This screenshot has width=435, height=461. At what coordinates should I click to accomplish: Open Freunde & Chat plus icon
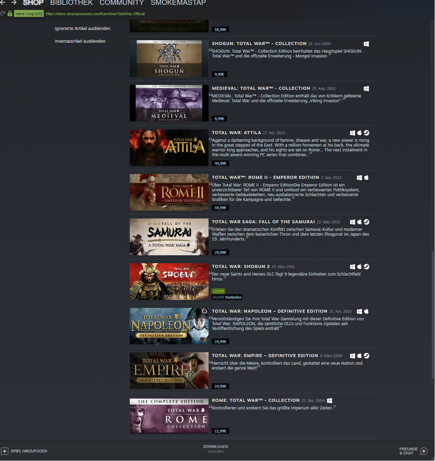coord(424,451)
